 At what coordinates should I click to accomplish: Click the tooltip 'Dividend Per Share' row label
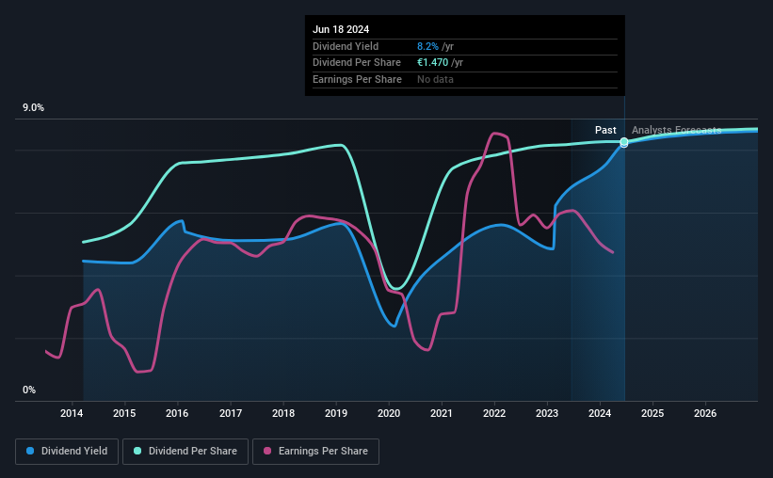click(x=357, y=63)
